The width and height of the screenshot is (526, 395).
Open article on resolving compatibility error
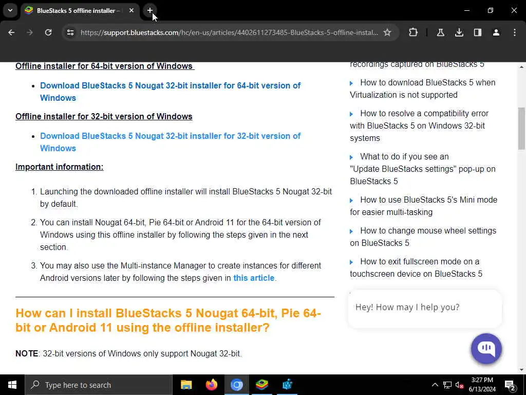click(419, 125)
